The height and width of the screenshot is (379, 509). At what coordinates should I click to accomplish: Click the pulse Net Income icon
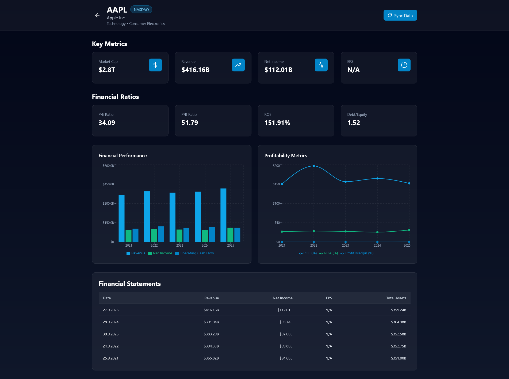tap(321, 65)
